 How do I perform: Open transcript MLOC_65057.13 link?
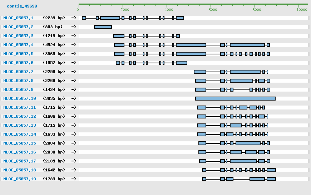pos(20,125)
